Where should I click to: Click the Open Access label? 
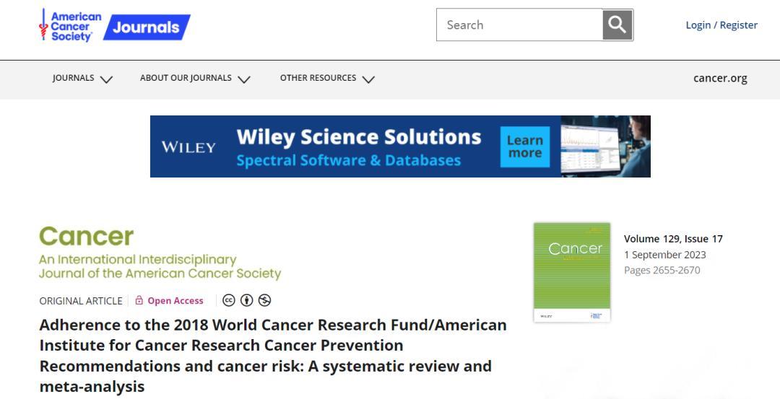175,301
